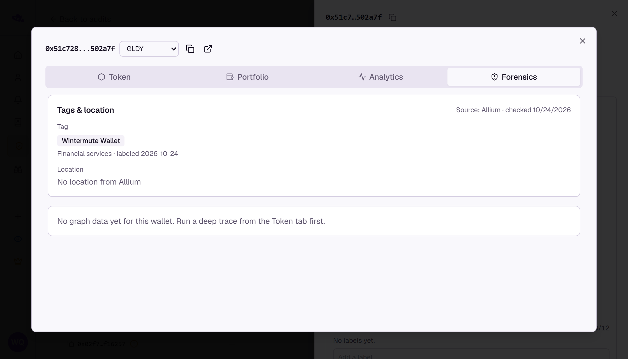The image size is (628, 359).
Task: Open the WQ user avatar
Action: coord(18,342)
